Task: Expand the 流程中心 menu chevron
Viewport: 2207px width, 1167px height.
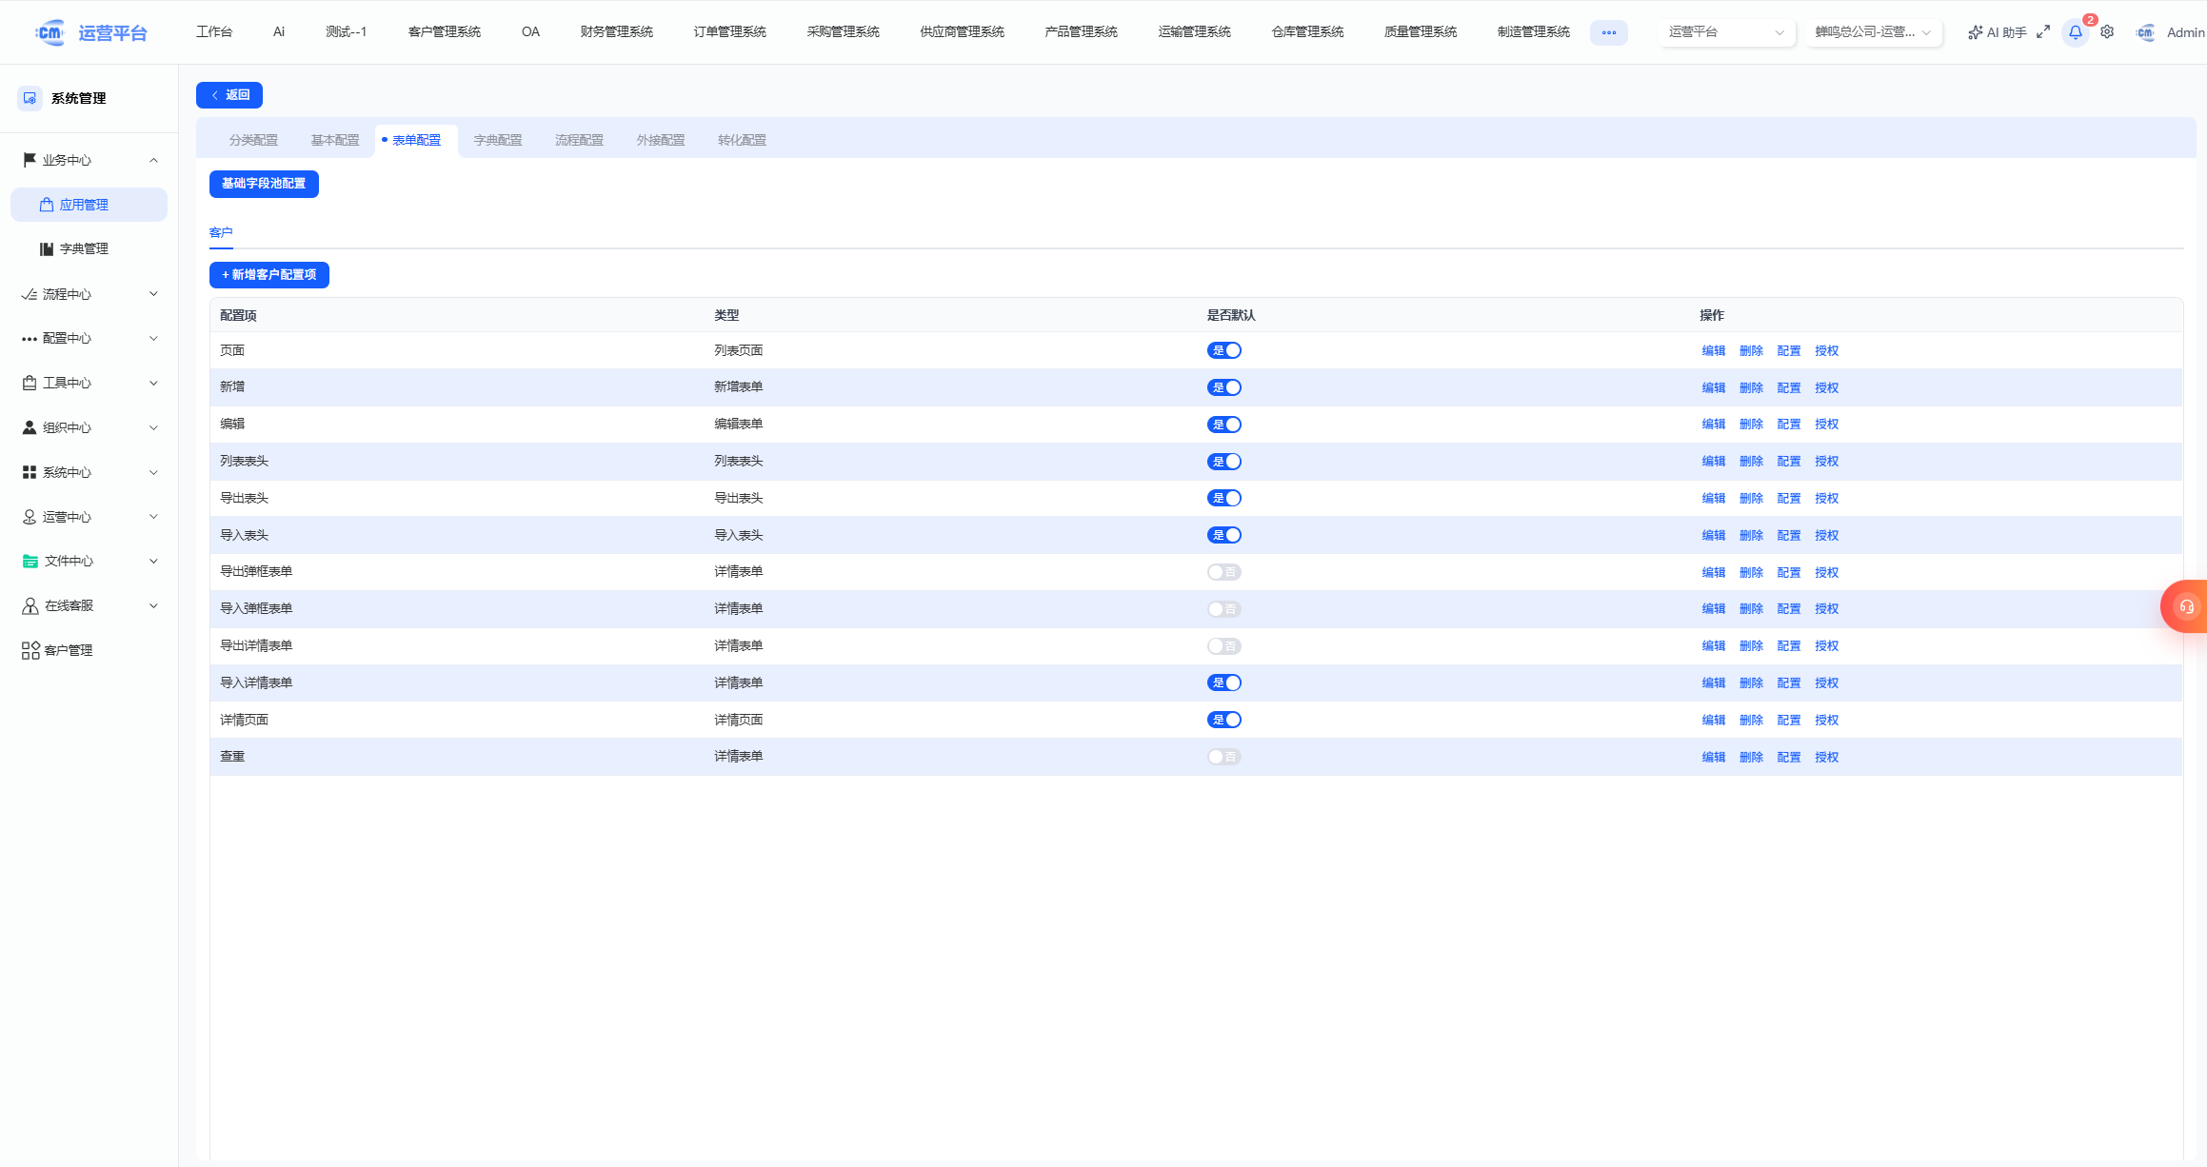Action: (153, 294)
